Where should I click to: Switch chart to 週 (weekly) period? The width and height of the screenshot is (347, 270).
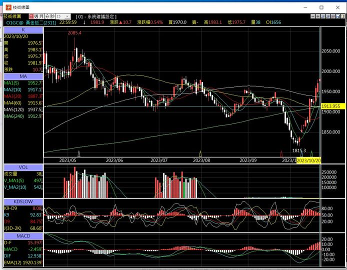pos(36,16)
